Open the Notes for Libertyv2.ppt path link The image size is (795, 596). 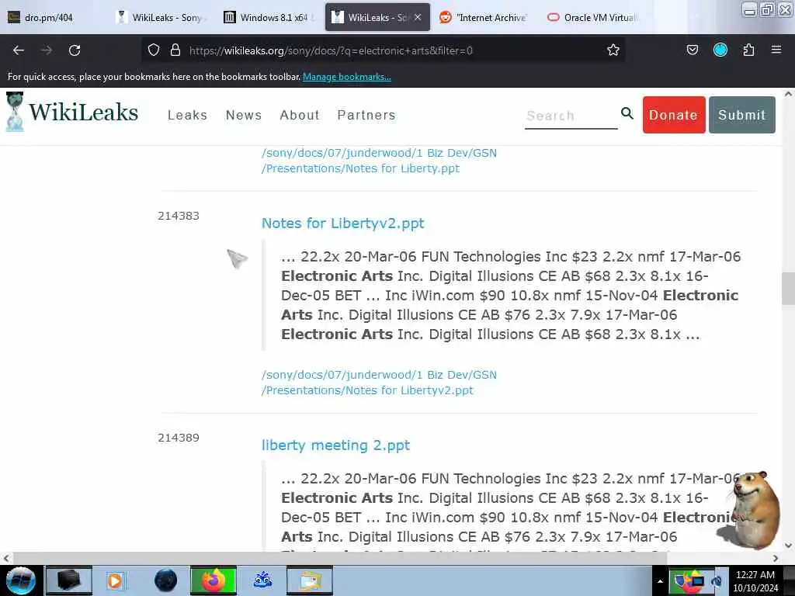(x=379, y=383)
